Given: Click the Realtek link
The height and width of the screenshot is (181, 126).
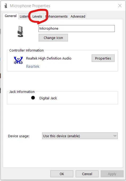Looking at the screenshot, I should pos(33,66).
